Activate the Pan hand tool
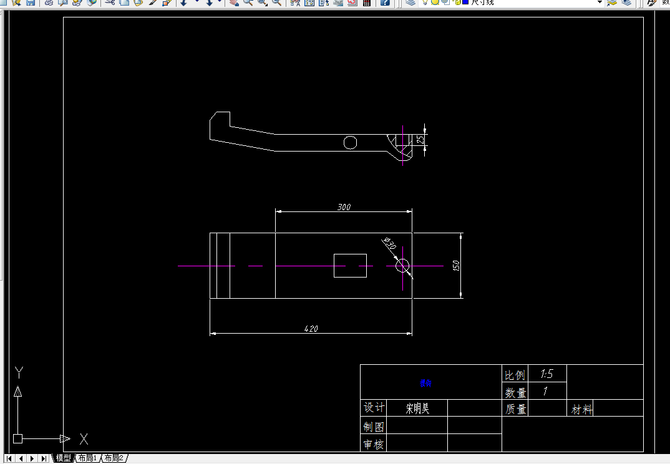 click(x=234, y=2)
